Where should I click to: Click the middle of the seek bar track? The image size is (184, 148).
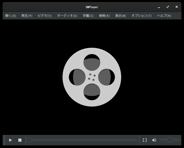coord(82,140)
